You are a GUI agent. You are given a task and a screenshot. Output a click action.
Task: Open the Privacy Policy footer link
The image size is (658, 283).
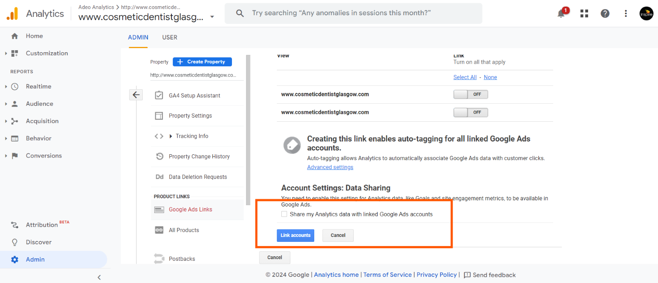click(437, 275)
